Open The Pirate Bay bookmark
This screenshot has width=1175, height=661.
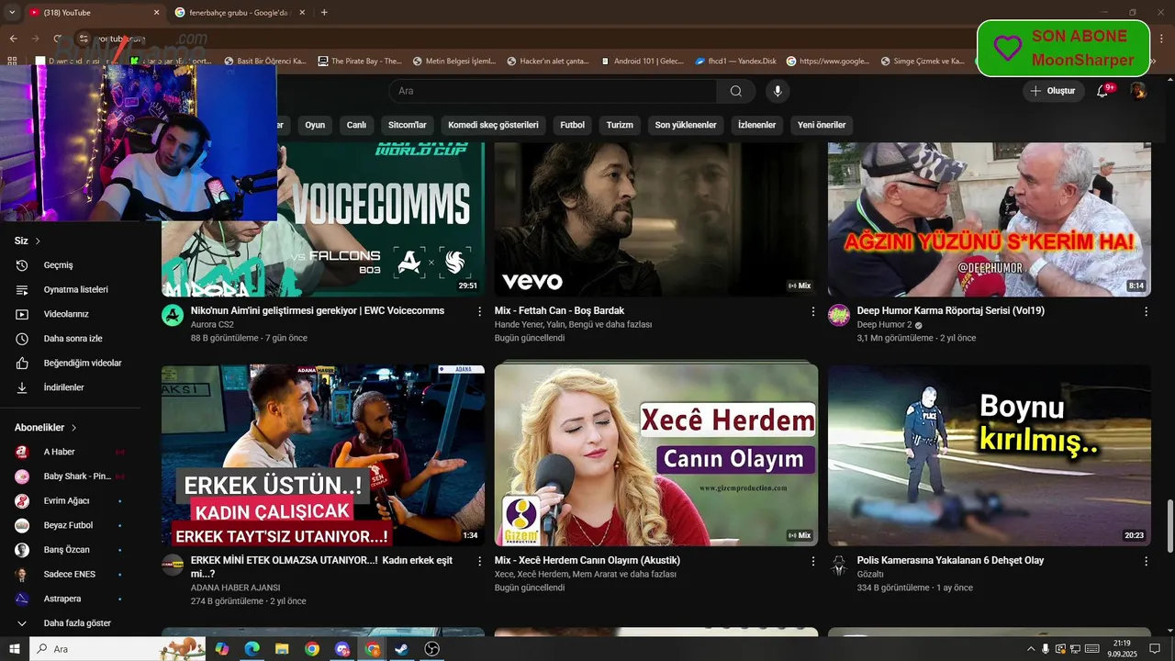coord(360,61)
